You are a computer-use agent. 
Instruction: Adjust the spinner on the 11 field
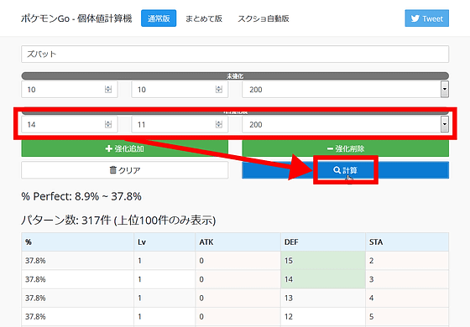click(219, 124)
